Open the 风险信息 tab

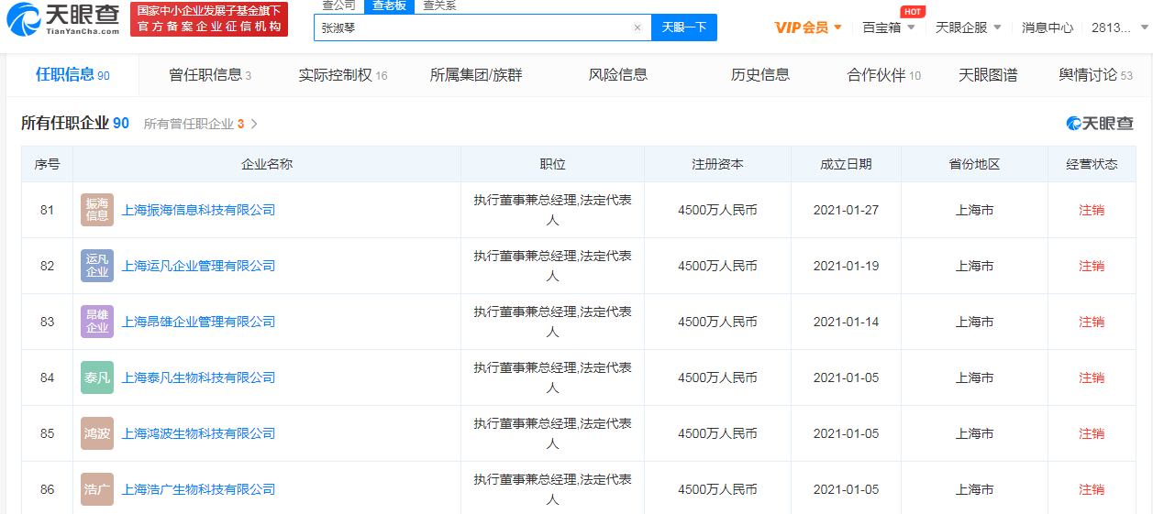click(x=618, y=75)
